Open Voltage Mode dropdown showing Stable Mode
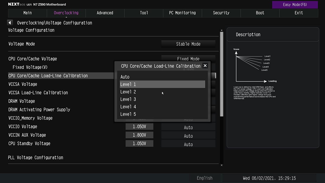The height and width of the screenshot is (183, 325). tap(188, 44)
